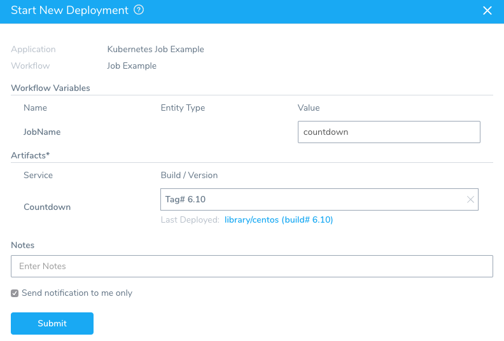Click the Artifacts* section heading
The width and height of the screenshot is (504, 341).
(x=30, y=156)
